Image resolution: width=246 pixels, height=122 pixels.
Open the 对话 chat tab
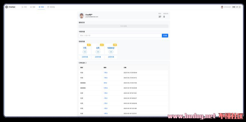click(x=24, y=7)
